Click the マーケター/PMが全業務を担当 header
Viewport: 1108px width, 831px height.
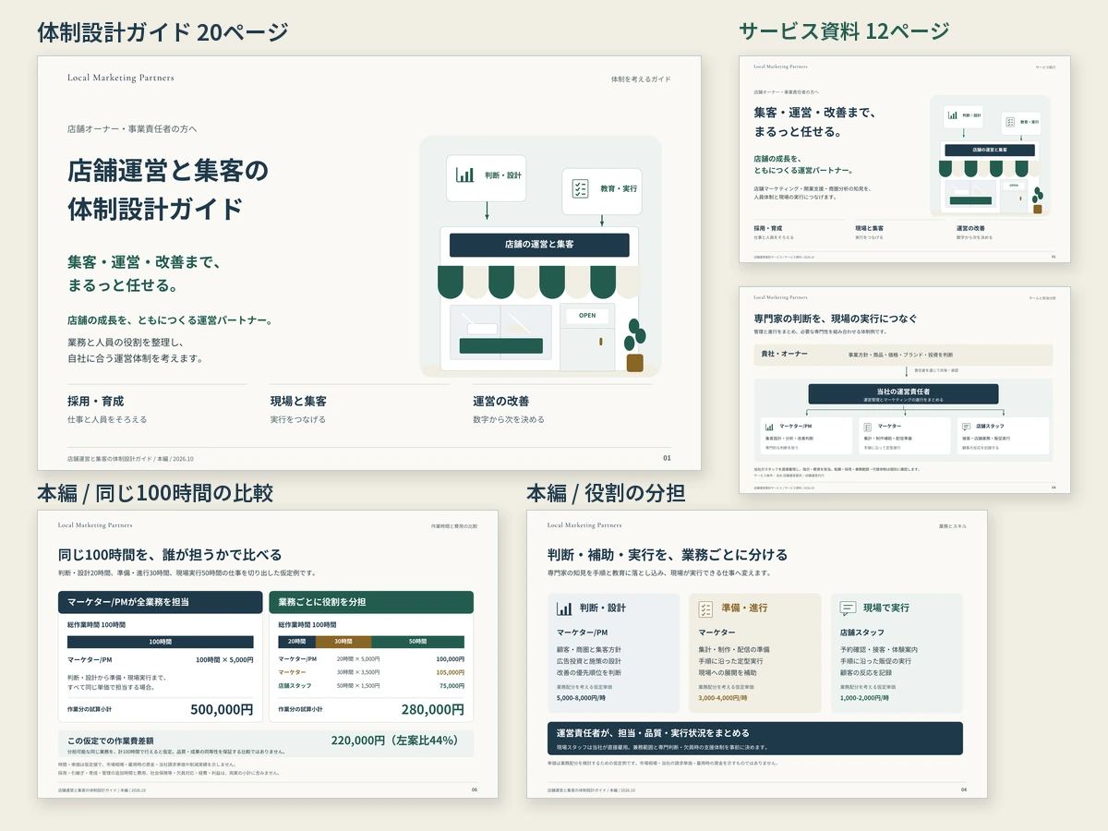click(161, 602)
